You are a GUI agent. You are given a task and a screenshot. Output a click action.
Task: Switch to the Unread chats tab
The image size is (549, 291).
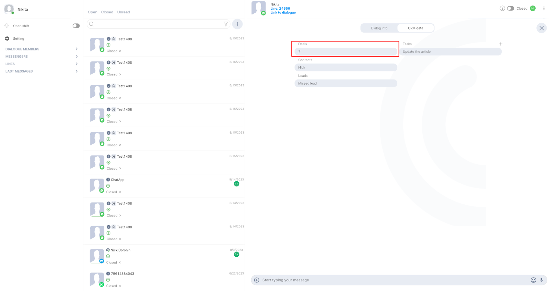click(x=124, y=12)
